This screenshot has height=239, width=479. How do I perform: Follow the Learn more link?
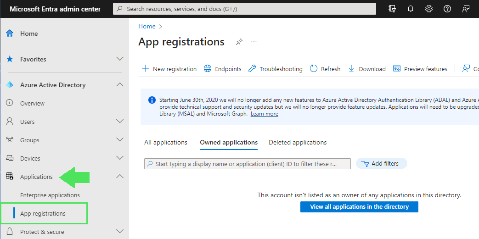point(264,114)
